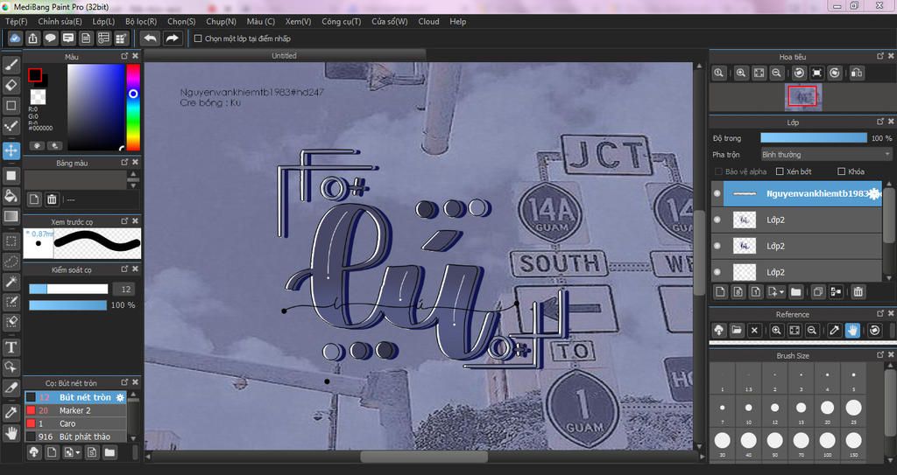897x475 pixels.
Task: Pick the Magic Wand tool
Action: pos(11,281)
